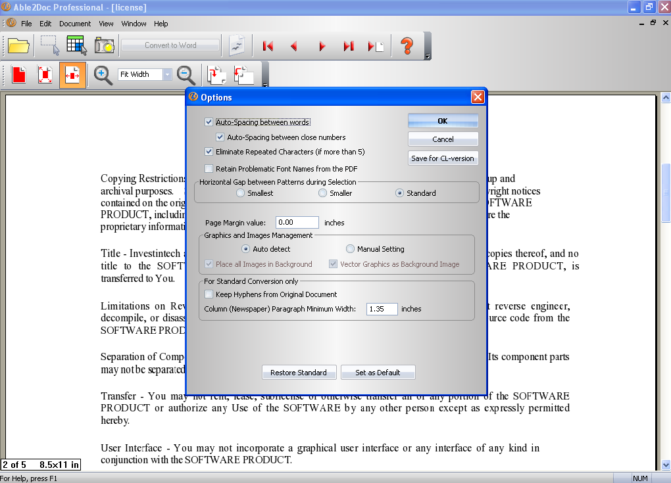Click the NUM status bar indicator
The width and height of the screenshot is (671, 483).
640,478
